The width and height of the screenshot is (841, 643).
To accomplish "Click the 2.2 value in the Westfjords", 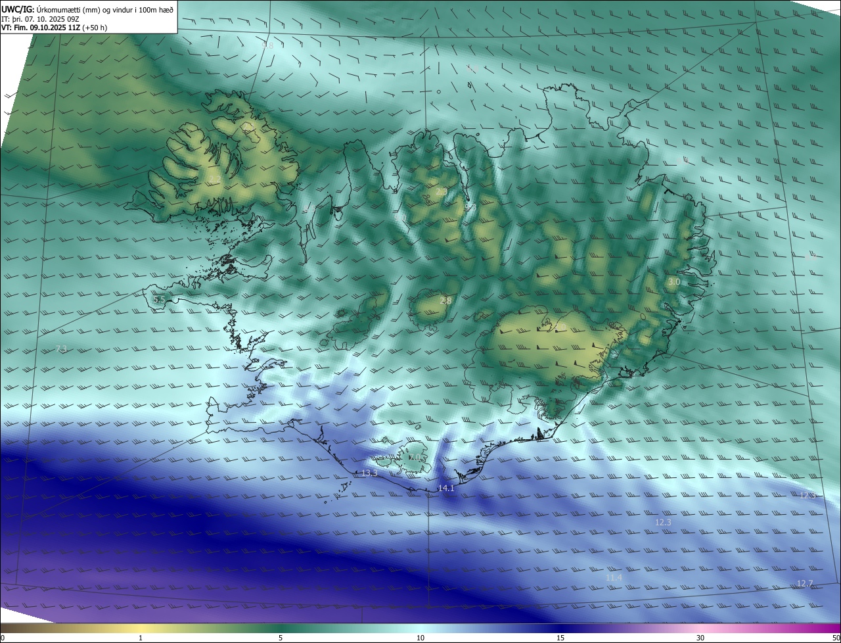I will pyautogui.click(x=214, y=179).
